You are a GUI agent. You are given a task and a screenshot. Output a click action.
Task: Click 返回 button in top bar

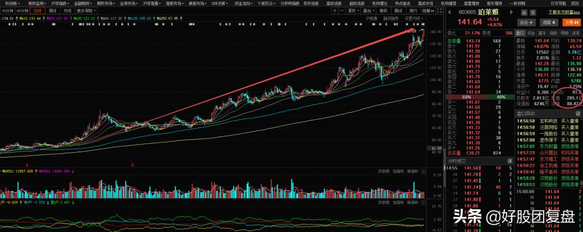pos(574,3)
